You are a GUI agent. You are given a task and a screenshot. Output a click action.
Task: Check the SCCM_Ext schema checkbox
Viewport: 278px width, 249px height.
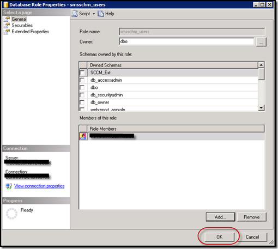pyautogui.click(x=82, y=72)
